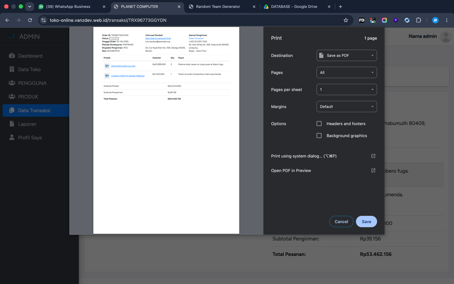Click the bookmark star icon in address bar

[346, 20]
